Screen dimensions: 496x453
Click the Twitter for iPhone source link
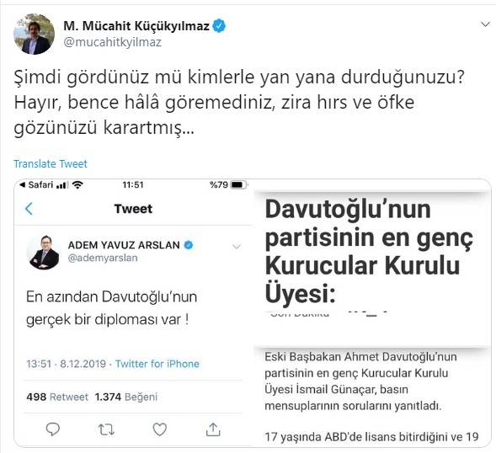point(157,364)
